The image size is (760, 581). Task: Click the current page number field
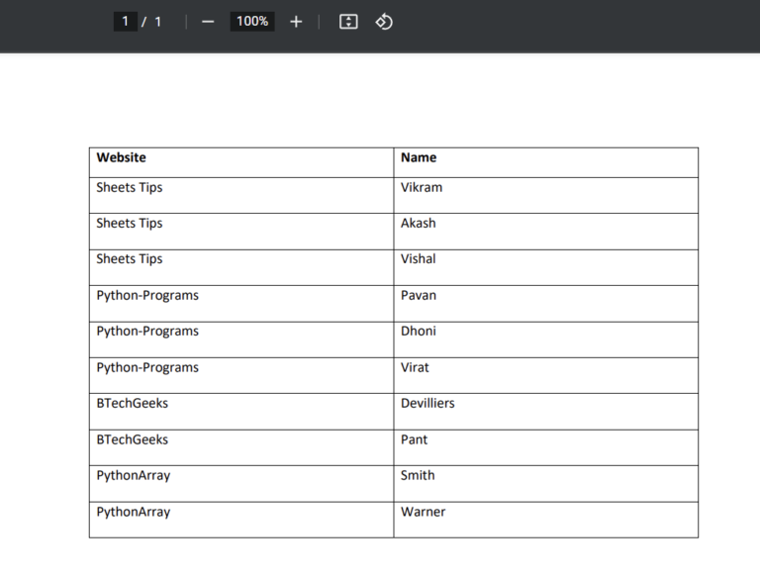pos(126,22)
